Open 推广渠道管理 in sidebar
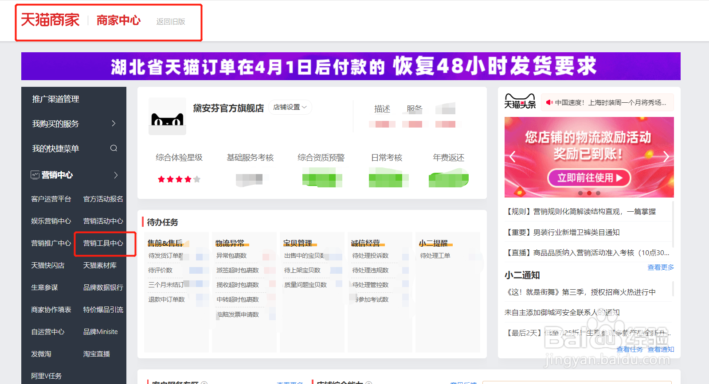709x384 pixels. tap(55, 99)
